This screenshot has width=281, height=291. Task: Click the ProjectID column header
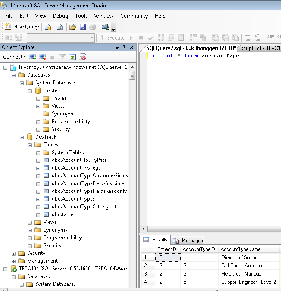click(168, 249)
